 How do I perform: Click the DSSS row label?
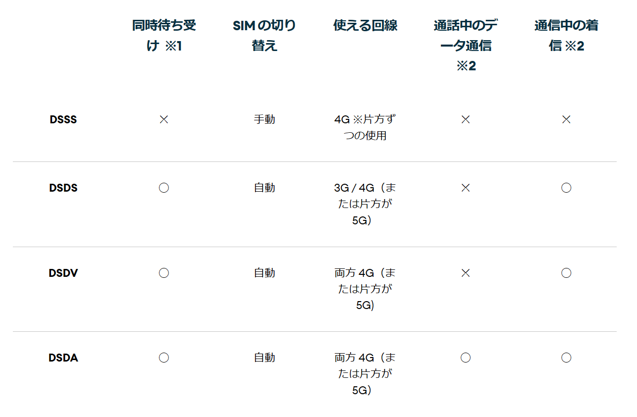click(x=63, y=119)
